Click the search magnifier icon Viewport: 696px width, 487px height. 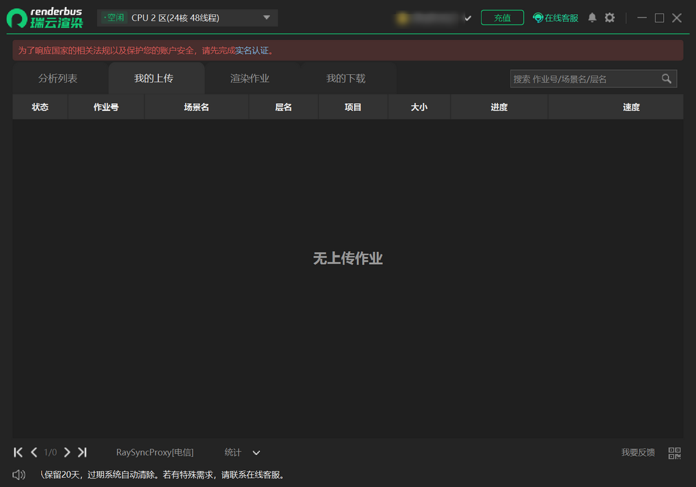click(x=666, y=79)
